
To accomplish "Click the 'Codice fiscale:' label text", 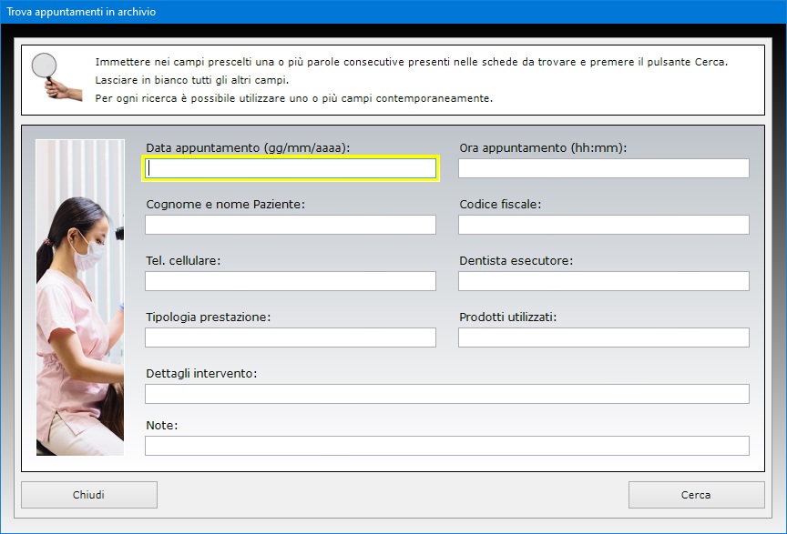I will click(500, 204).
